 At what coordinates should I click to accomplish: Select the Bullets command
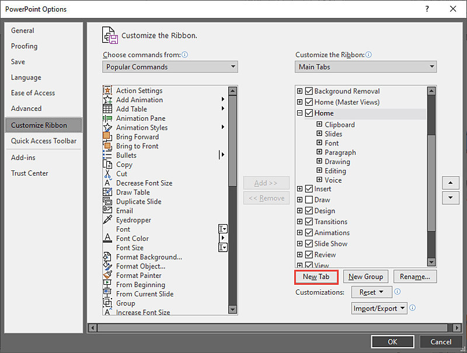(125, 155)
